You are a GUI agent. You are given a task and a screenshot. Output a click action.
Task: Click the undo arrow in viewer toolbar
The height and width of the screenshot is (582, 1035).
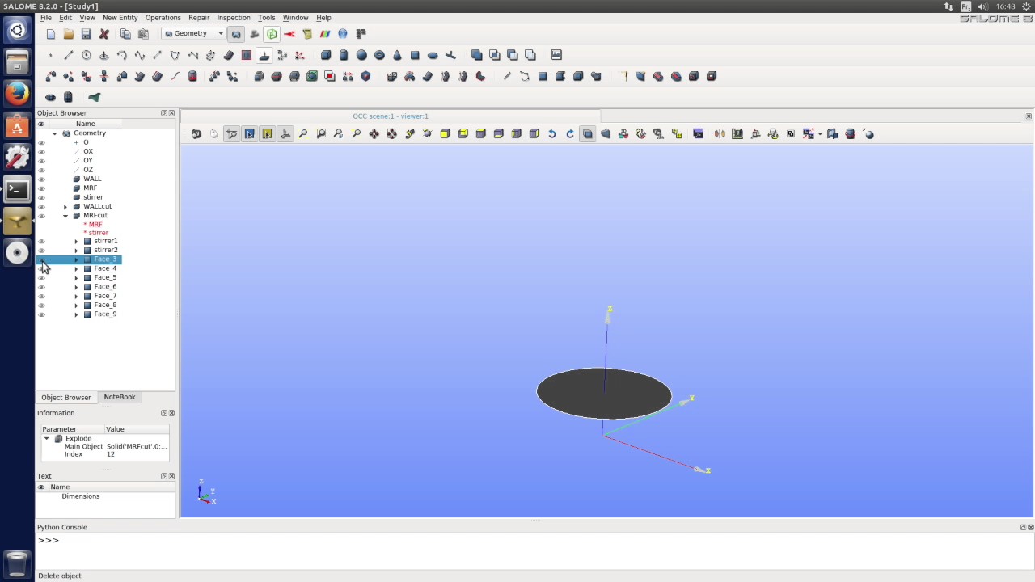pyautogui.click(x=552, y=134)
